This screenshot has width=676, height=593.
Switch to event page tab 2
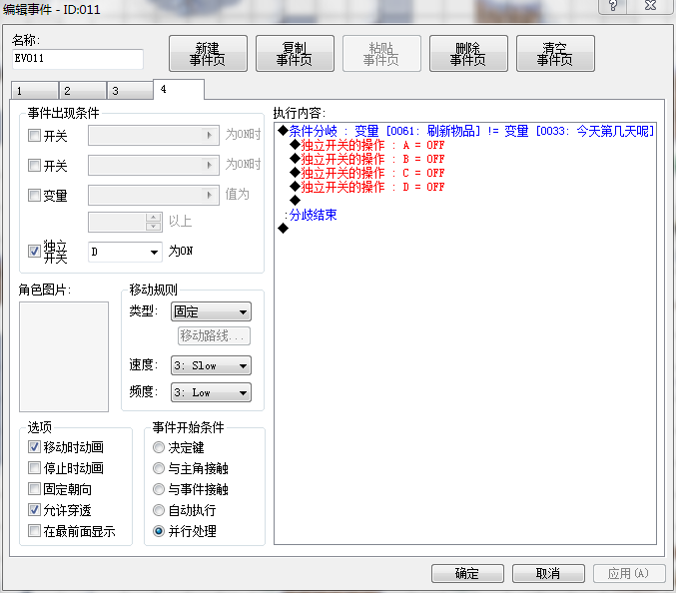point(82,91)
